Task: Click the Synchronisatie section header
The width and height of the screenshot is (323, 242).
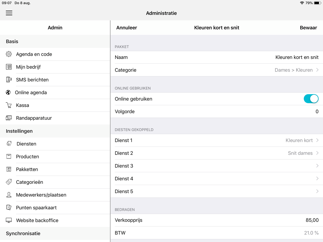Action: (23, 233)
